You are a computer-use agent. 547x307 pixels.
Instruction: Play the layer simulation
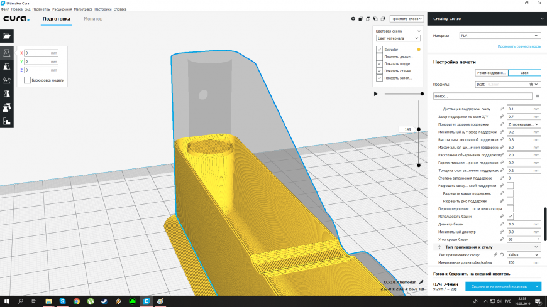coord(376,94)
